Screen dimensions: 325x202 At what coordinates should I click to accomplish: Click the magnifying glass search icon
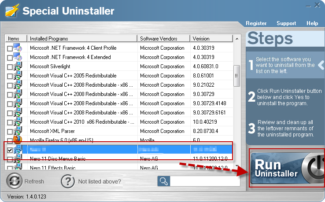click(x=163, y=181)
